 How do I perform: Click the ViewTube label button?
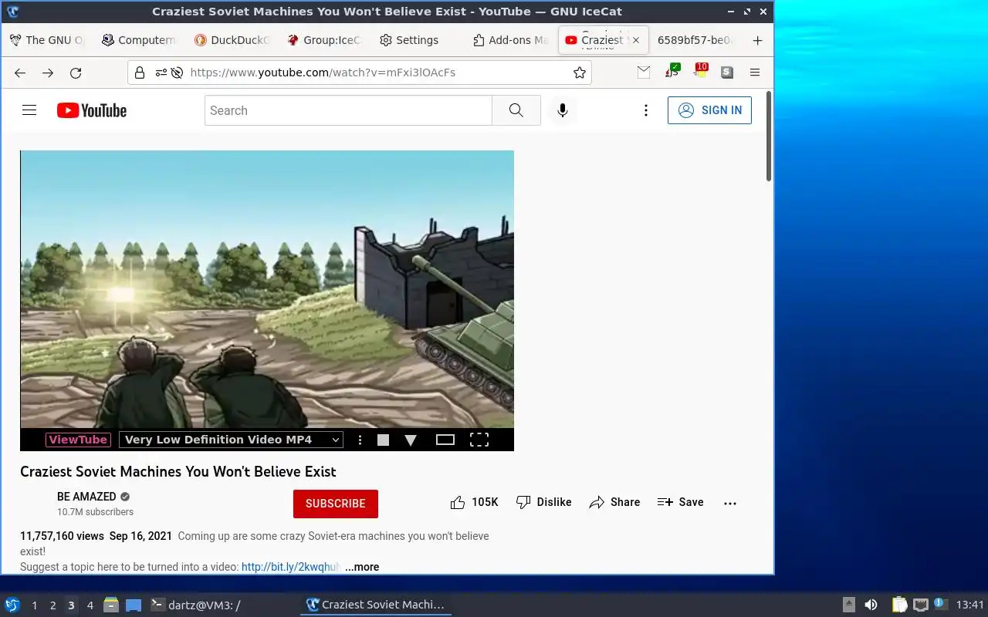(78, 440)
